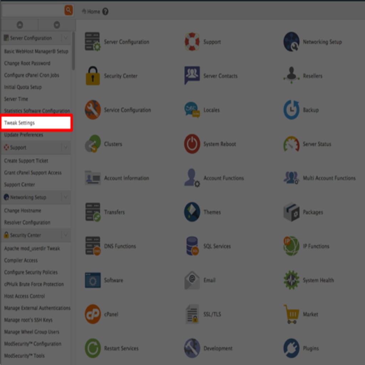Open the Account Information icon

[x=93, y=178]
